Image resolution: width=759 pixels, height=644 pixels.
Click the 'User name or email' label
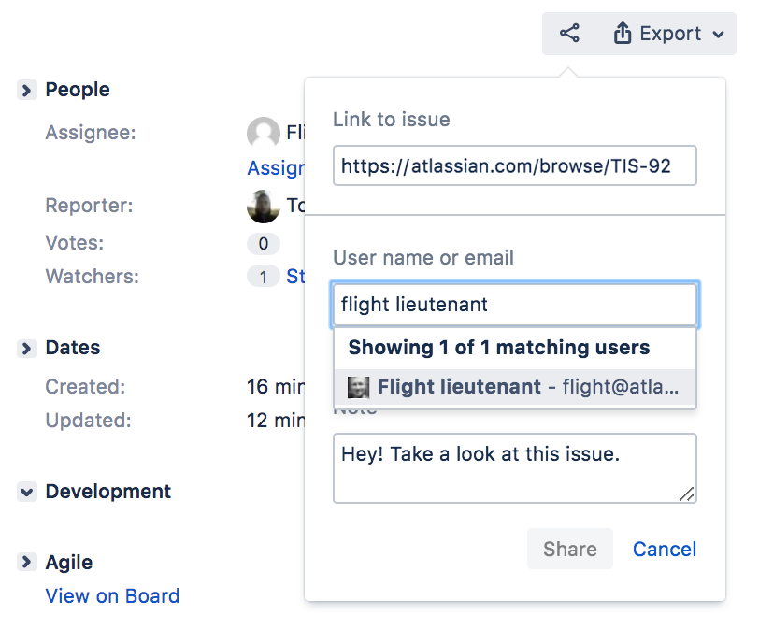coord(423,258)
